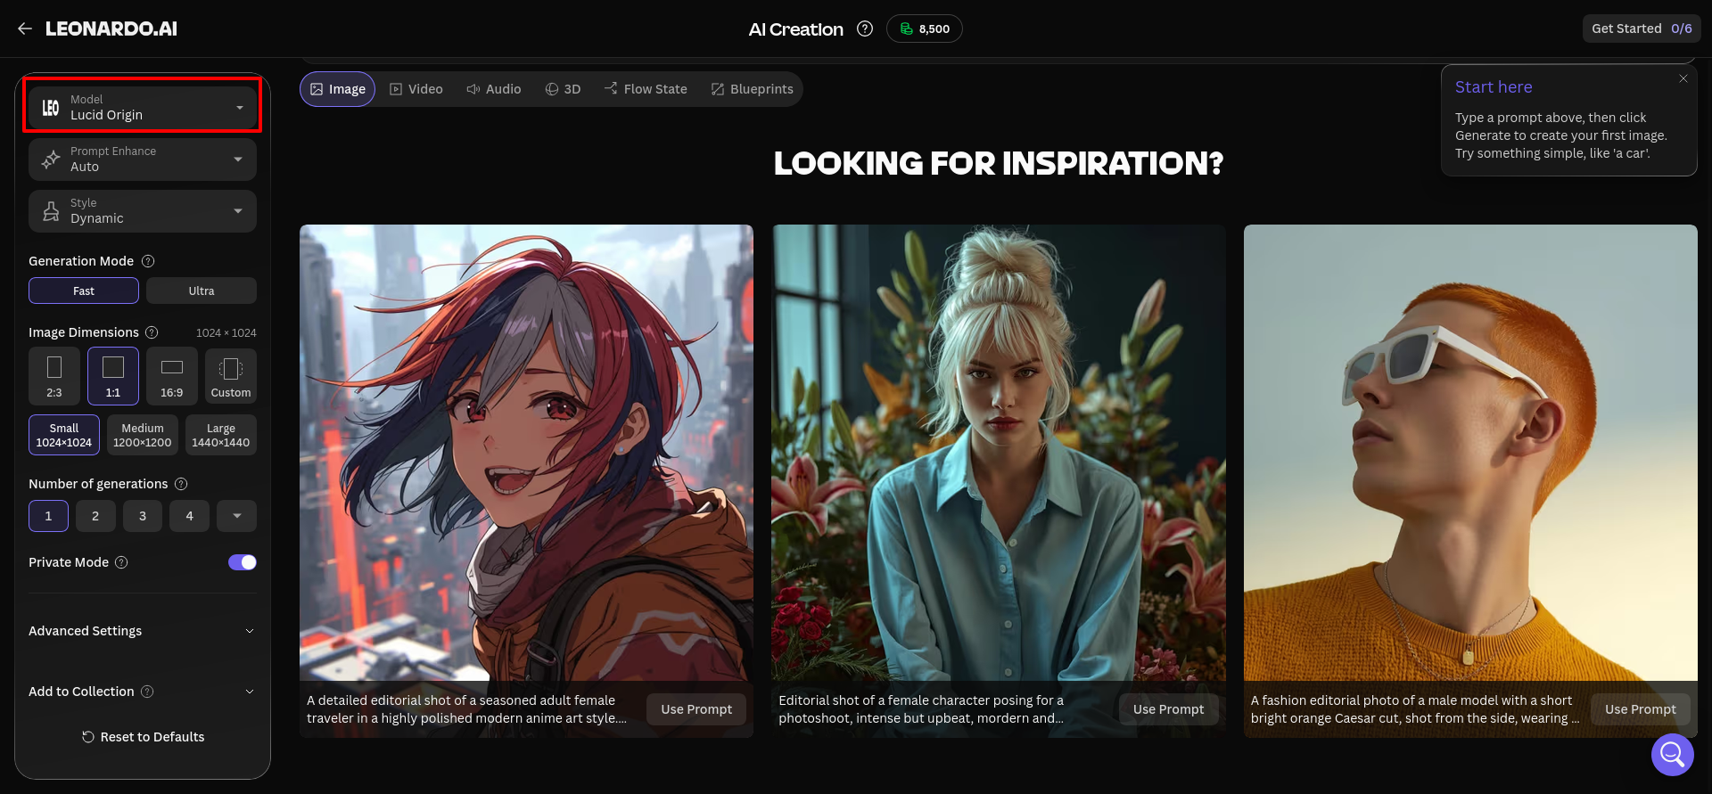
Task: Open Add to Collection help icon
Action: tap(147, 692)
